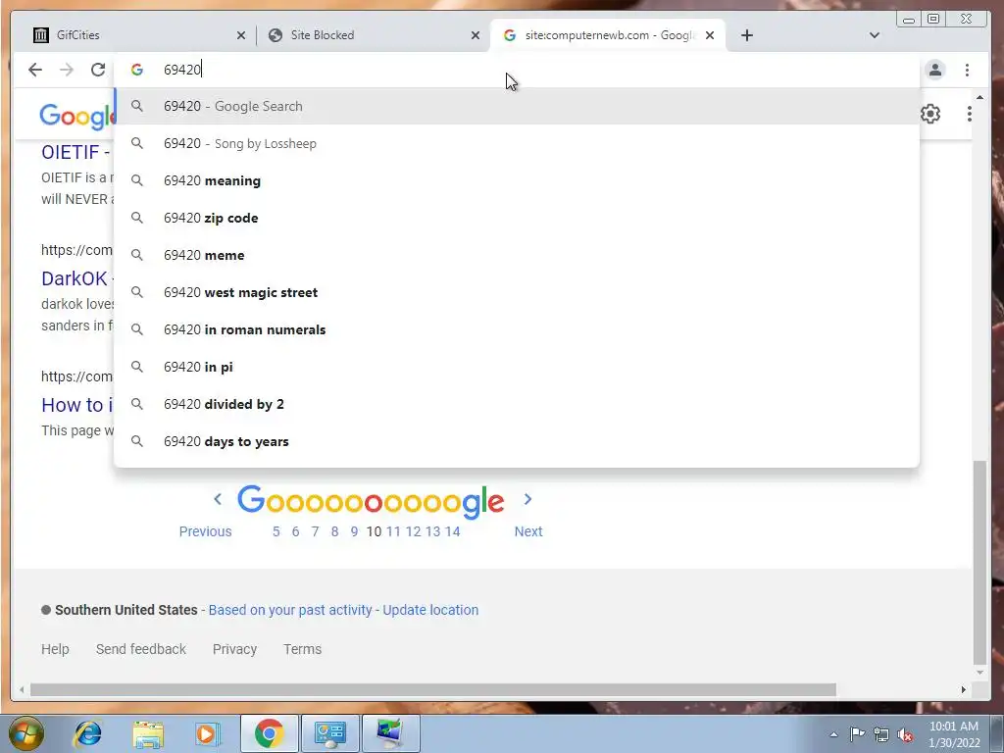
Task: Launch Internet Explorer from the taskbar
Action: [87, 733]
